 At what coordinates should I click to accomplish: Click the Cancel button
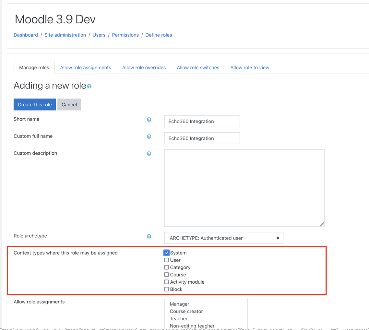[x=69, y=105]
